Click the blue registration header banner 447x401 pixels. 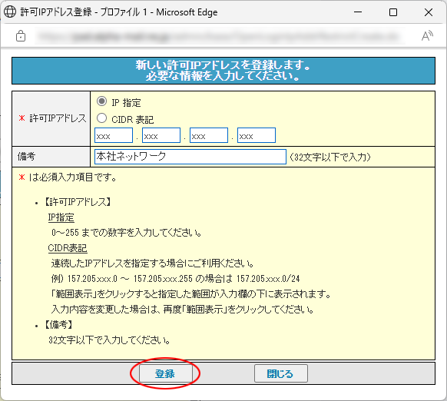[223, 71]
